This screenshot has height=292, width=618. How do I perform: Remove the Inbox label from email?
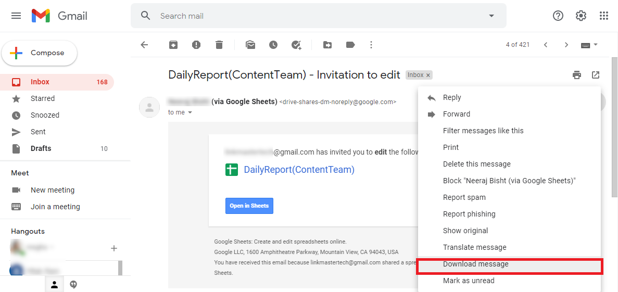click(428, 75)
